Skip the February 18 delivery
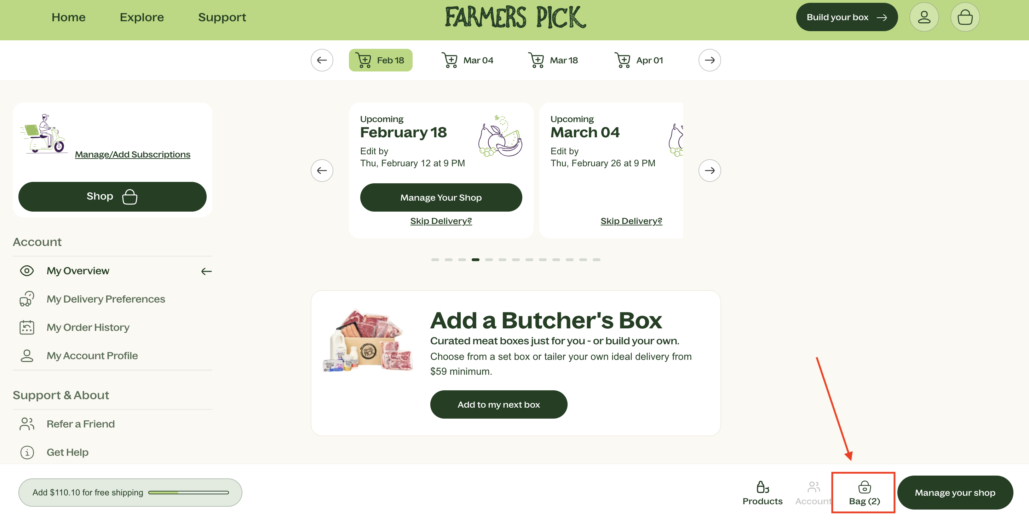1029x523 pixels. pyautogui.click(x=441, y=221)
